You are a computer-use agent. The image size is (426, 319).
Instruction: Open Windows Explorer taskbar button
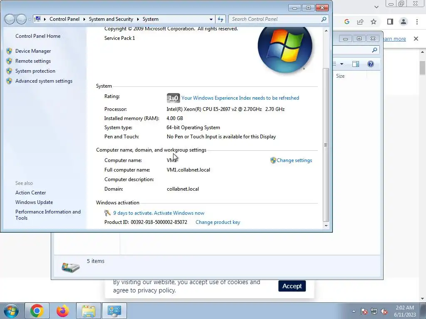point(89,311)
